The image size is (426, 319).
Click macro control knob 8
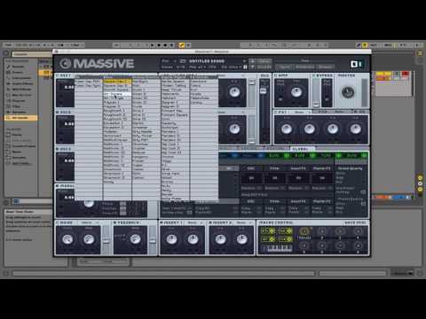point(358,245)
